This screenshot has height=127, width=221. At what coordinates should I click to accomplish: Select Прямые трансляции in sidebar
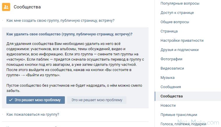(179, 115)
